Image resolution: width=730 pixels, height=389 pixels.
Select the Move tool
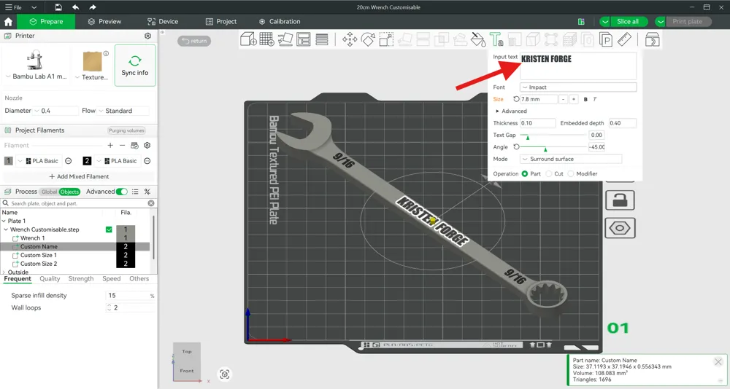pos(350,39)
